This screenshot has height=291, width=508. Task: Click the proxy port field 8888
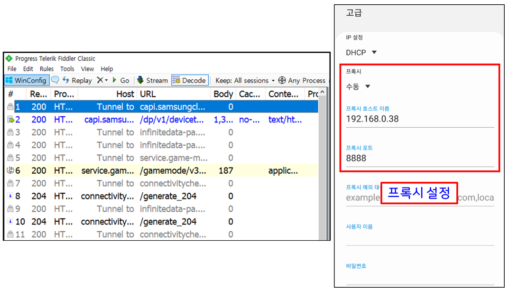[420, 158]
